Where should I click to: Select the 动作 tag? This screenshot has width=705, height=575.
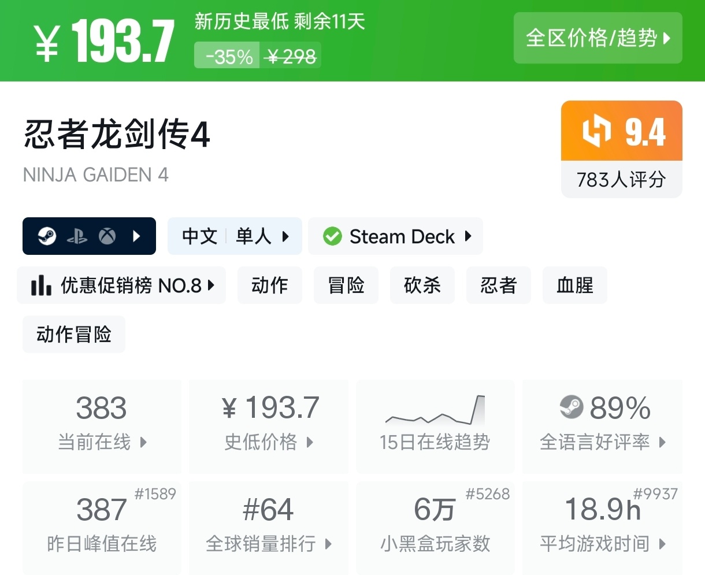coord(269,285)
